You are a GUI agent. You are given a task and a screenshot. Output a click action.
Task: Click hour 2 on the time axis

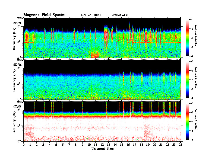tap(37, 145)
